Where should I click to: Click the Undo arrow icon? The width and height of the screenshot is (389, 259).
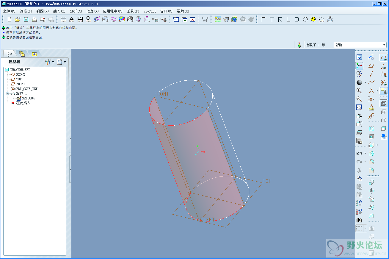click(359, 153)
